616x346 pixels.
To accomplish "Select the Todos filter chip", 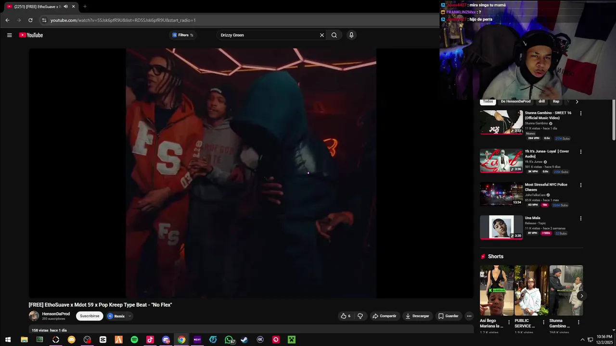I will (x=488, y=101).
